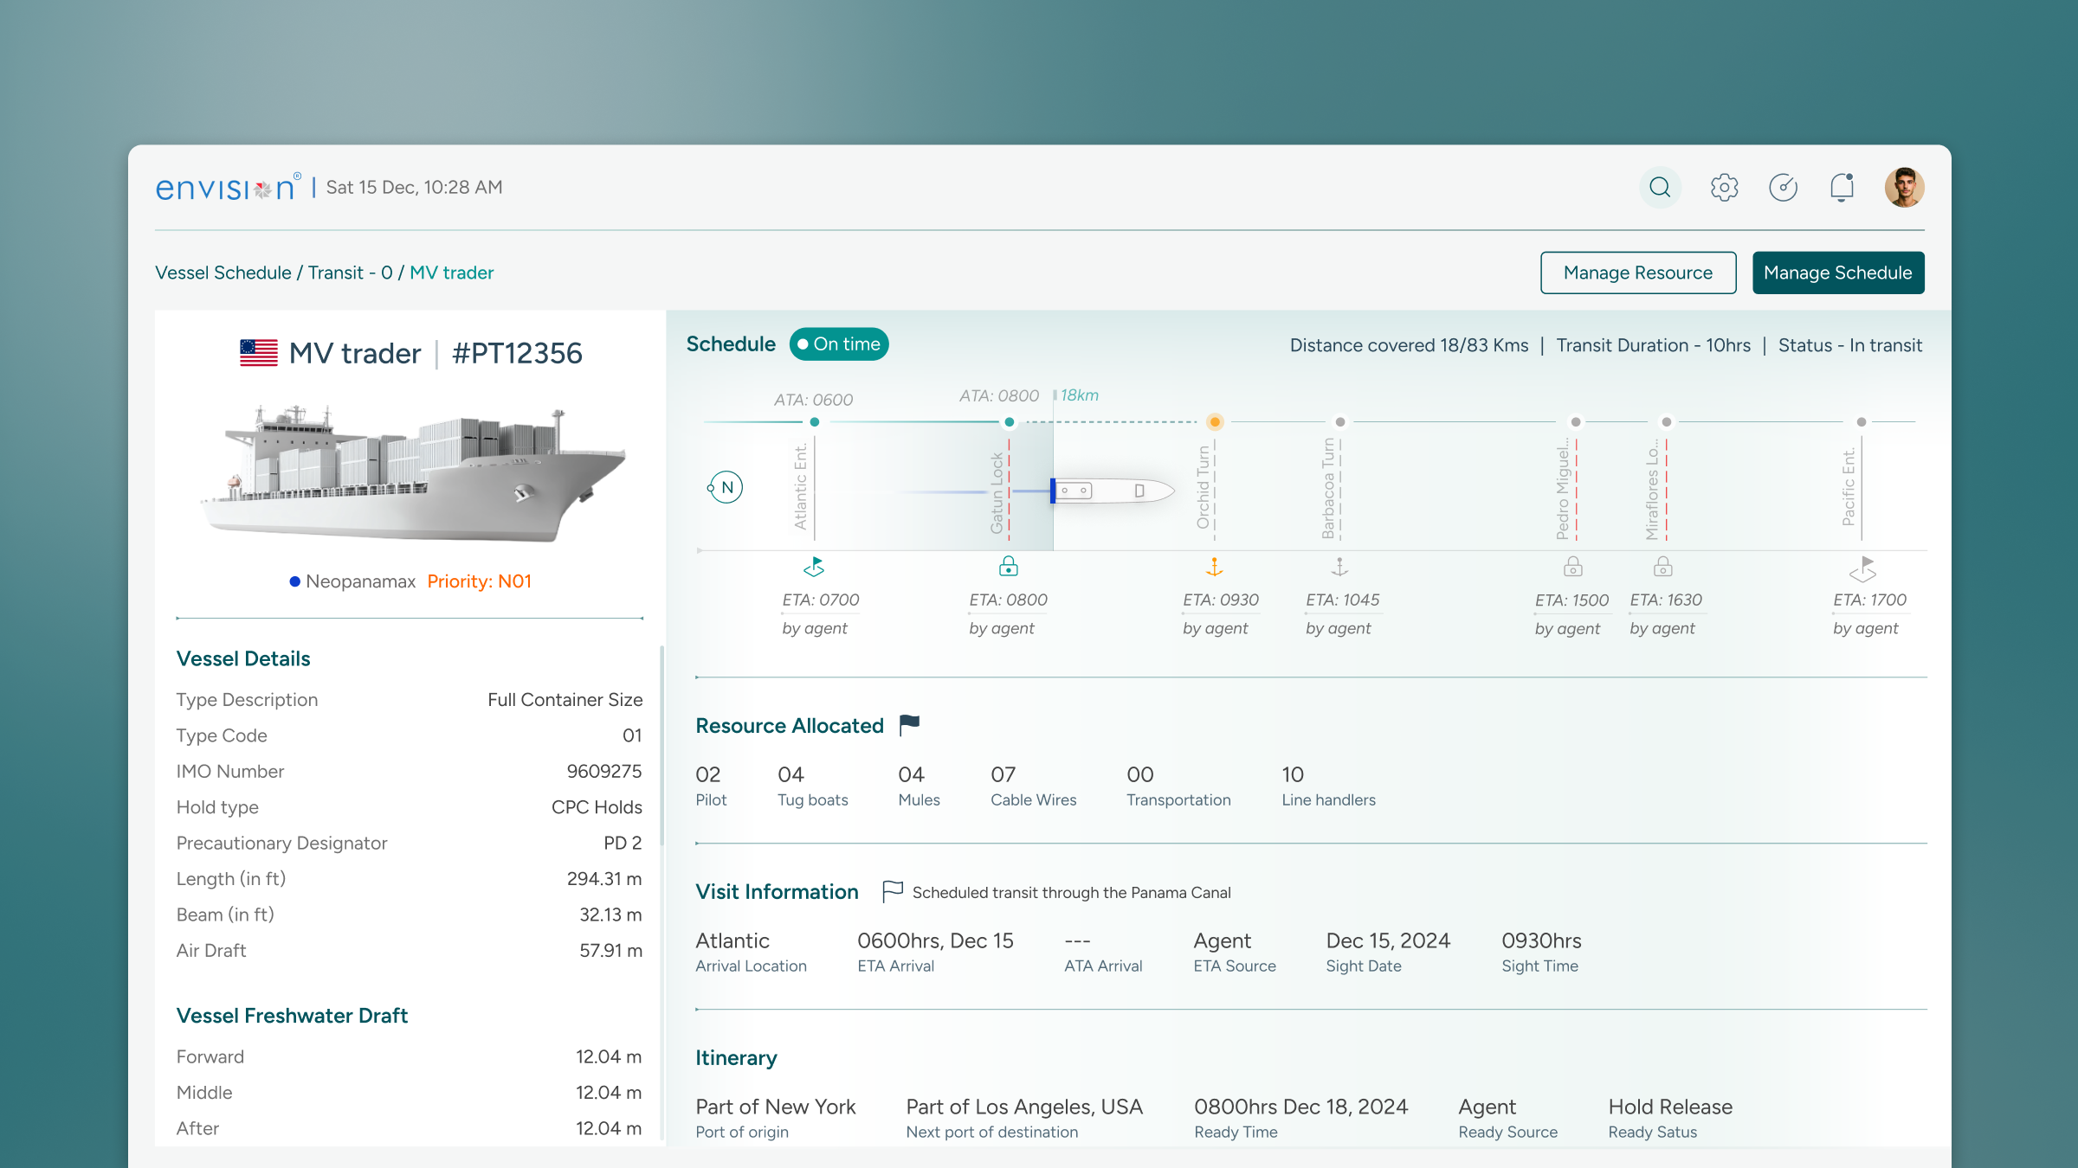Select the Miraflores timeline point

tap(1667, 422)
